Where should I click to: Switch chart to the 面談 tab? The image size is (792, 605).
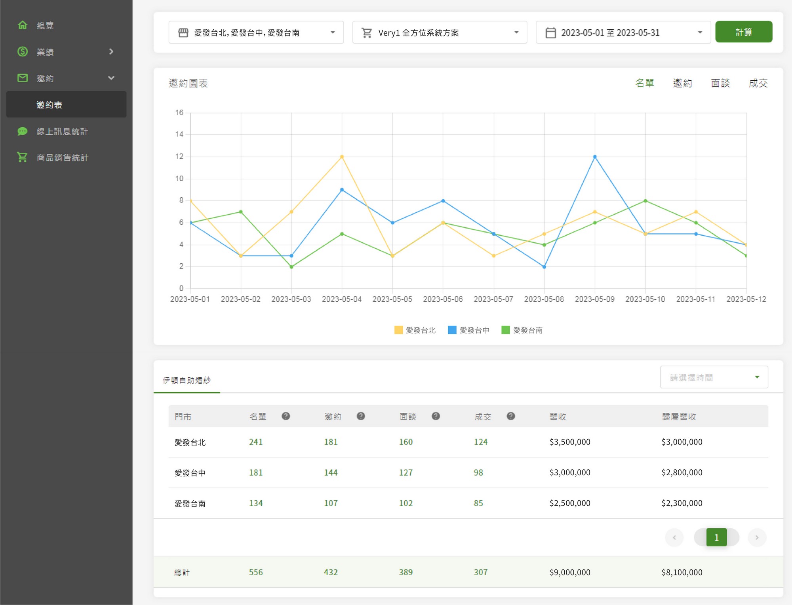(x=720, y=83)
